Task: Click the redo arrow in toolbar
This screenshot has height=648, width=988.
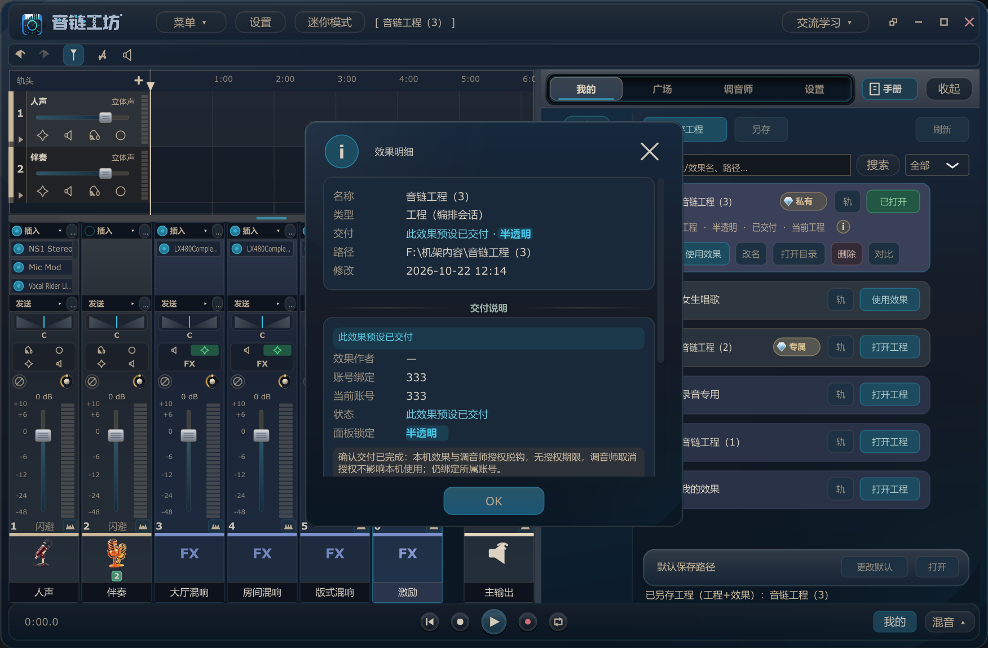Action: [44, 54]
